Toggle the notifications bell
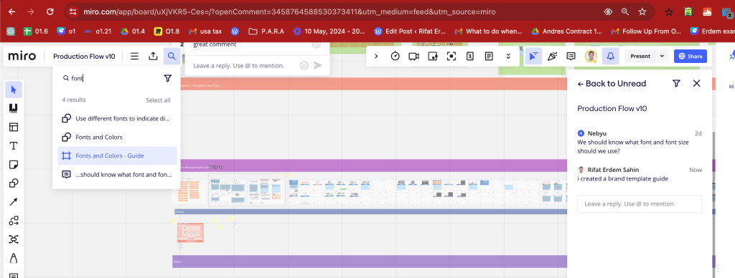The image size is (735, 278). pyautogui.click(x=610, y=56)
